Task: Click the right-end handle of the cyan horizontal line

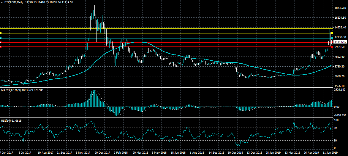Action: (x=332, y=38)
